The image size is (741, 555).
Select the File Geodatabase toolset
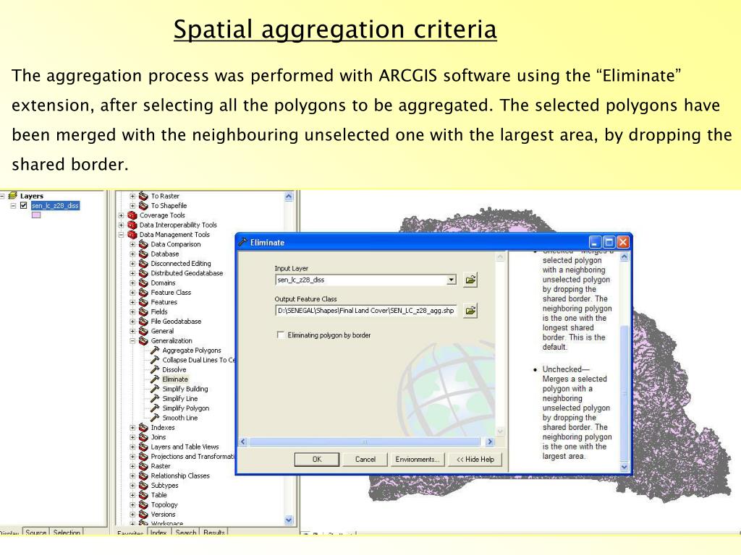(x=176, y=321)
